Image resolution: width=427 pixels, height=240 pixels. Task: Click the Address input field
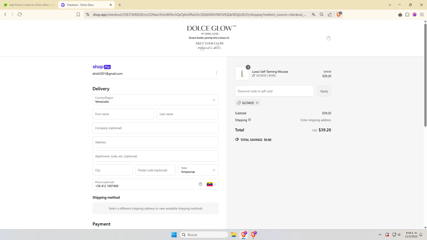click(155, 142)
